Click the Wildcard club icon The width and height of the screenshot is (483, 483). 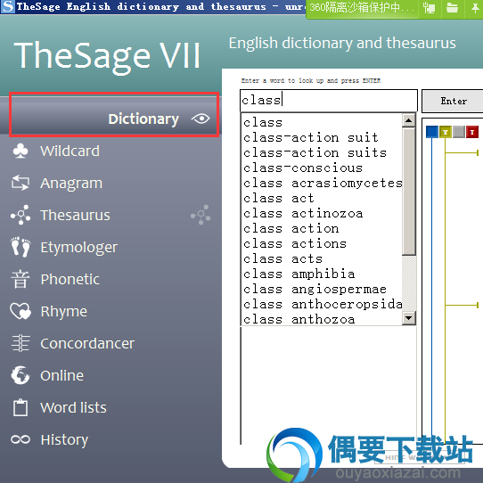[20, 151]
